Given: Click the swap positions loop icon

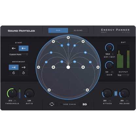Looking at the screenshot, I should tap(52, 104).
